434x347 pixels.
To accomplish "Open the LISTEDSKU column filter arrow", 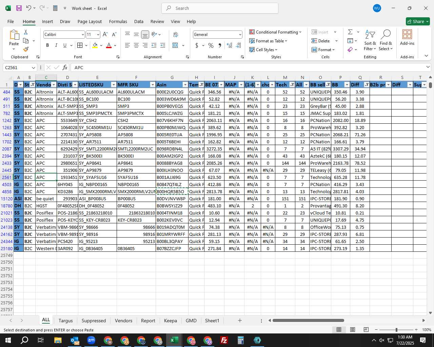I will (114, 85).
